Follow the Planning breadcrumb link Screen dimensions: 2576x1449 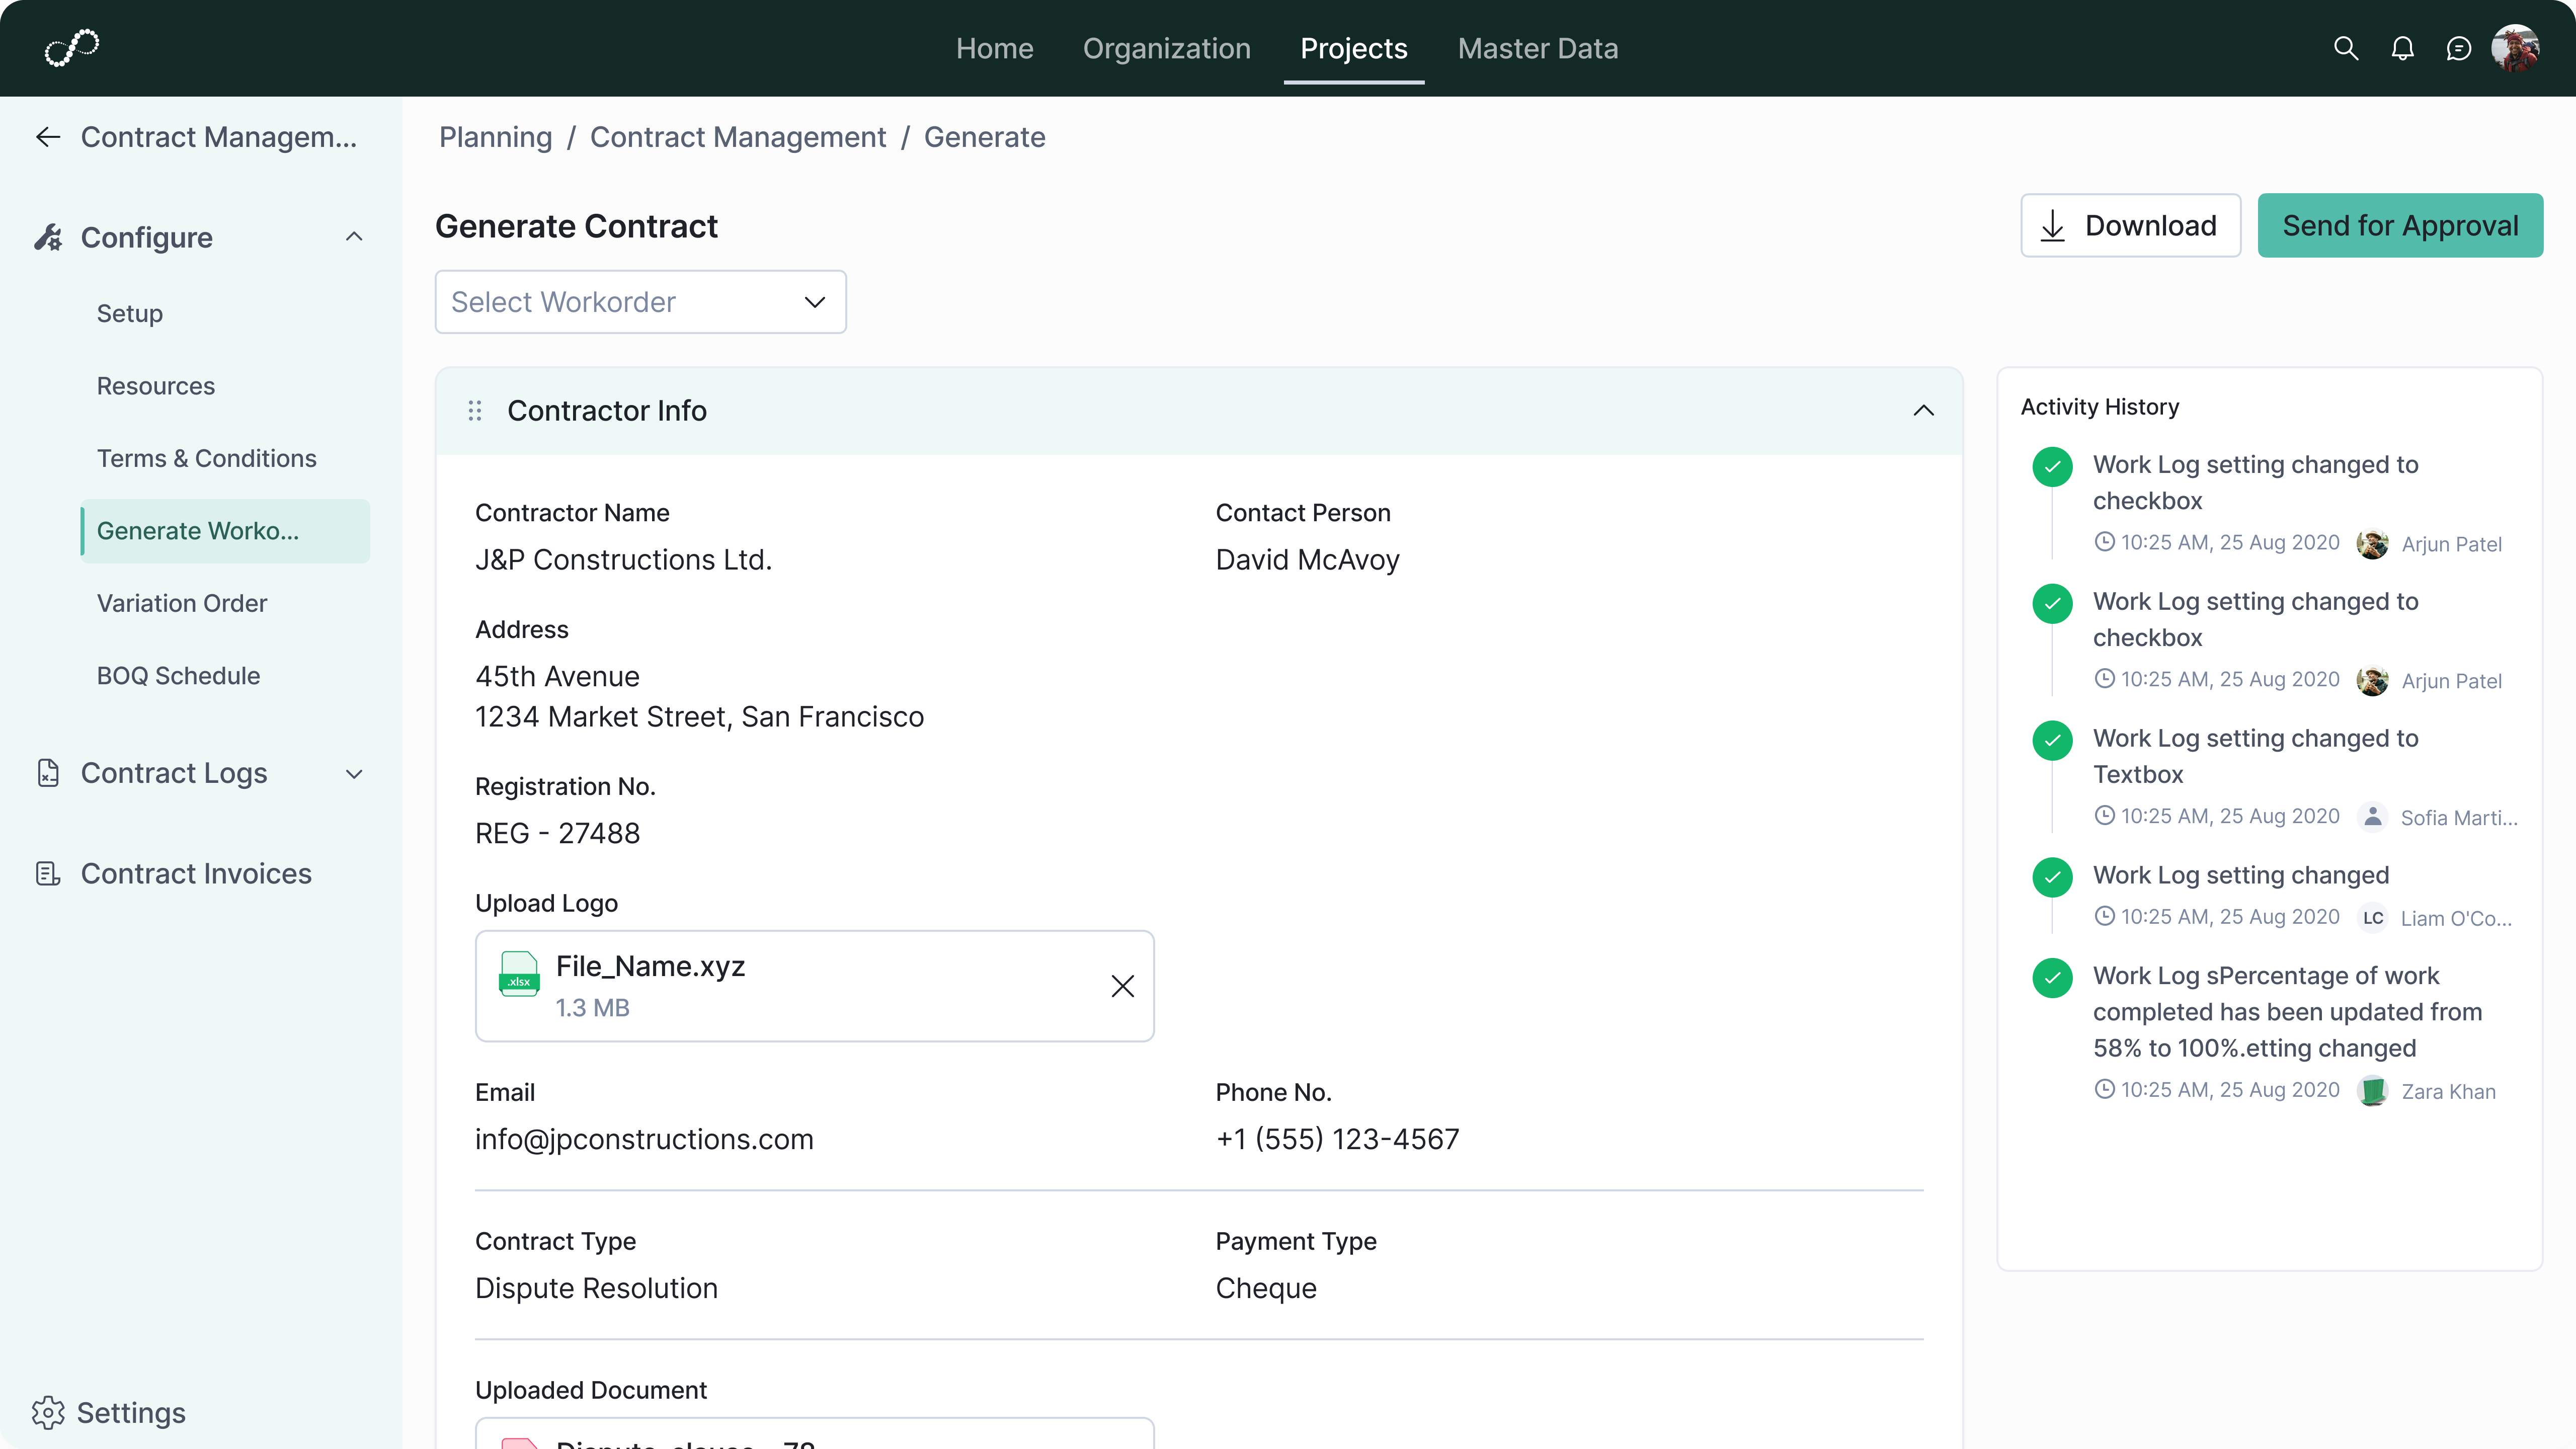pyautogui.click(x=496, y=137)
